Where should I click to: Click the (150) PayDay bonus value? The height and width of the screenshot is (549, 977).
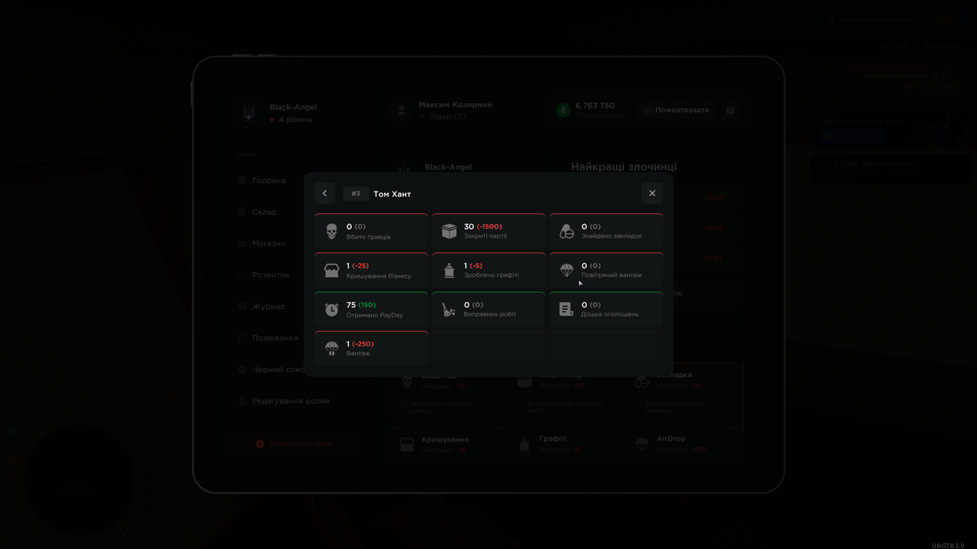coord(366,305)
